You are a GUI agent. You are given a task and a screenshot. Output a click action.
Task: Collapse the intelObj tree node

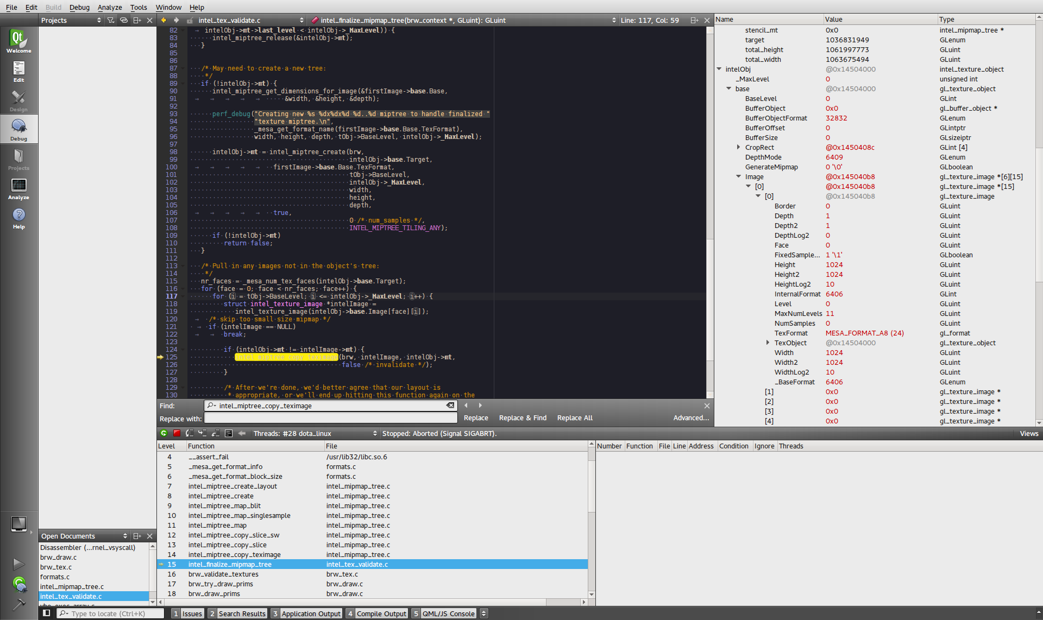[x=719, y=69]
